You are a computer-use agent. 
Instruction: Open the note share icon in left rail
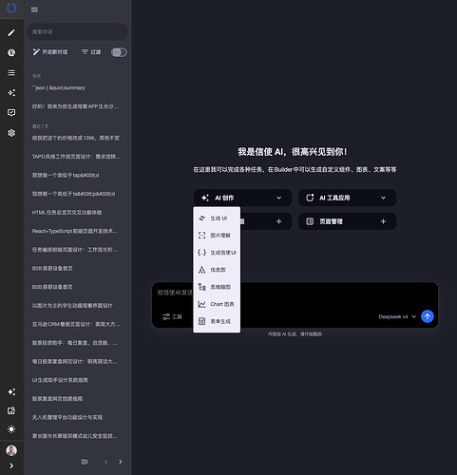11,410
